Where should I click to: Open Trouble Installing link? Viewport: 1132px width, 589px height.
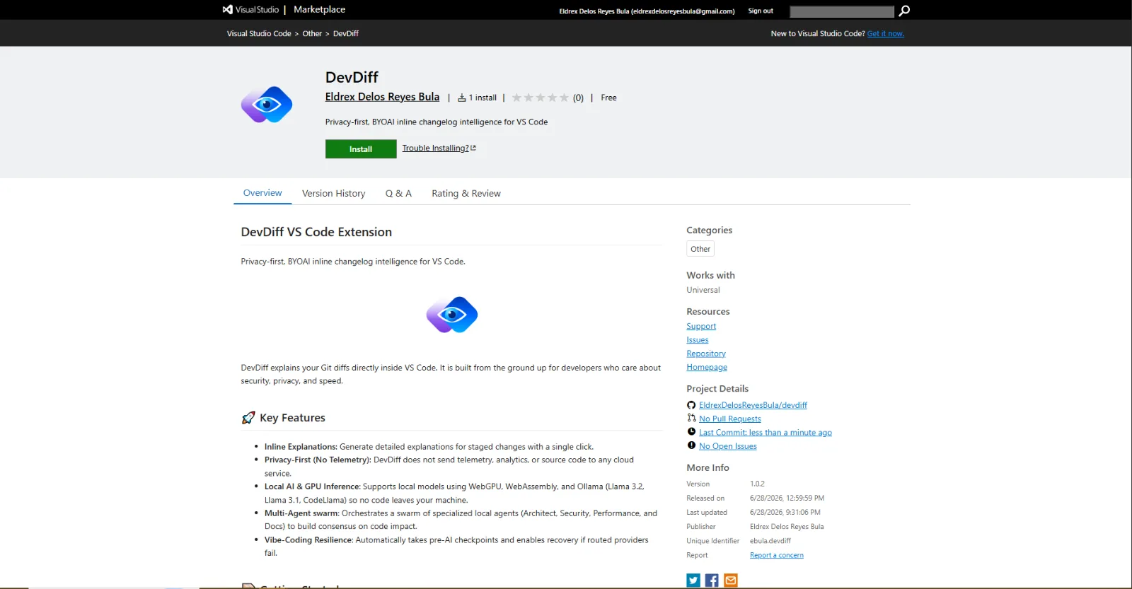pos(435,148)
